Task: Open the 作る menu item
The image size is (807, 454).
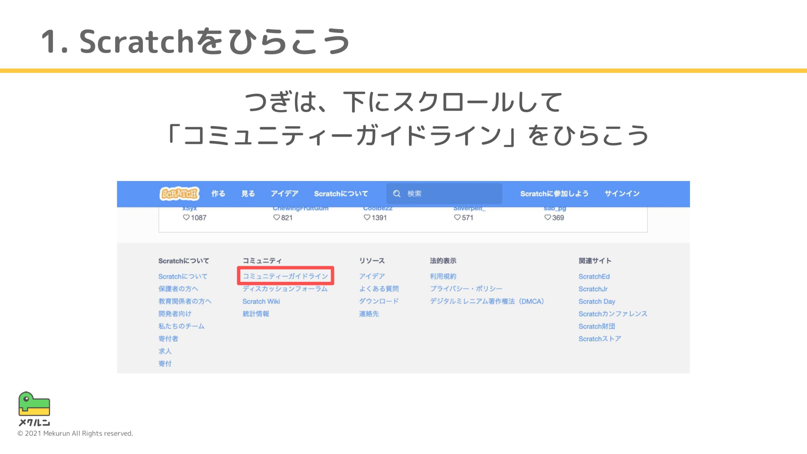Action: coord(219,193)
